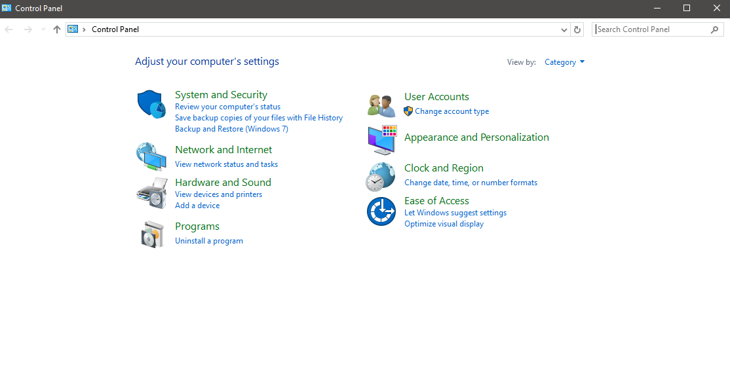Click the Uninstall a program link
Viewport: 730px width, 379px height.
pyautogui.click(x=209, y=241)
